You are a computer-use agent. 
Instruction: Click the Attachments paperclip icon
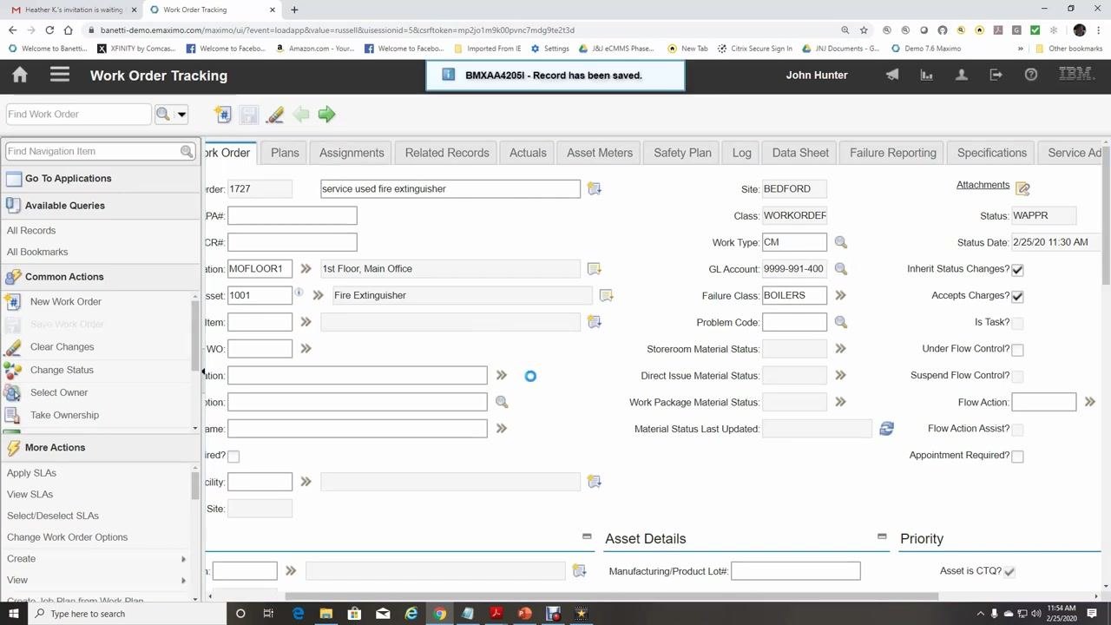1022,188
